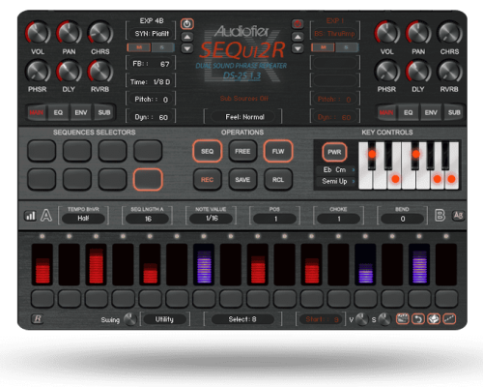Adjust the left PHSR knob
Viewport: 483px width, 387px height.
point(38,72)
